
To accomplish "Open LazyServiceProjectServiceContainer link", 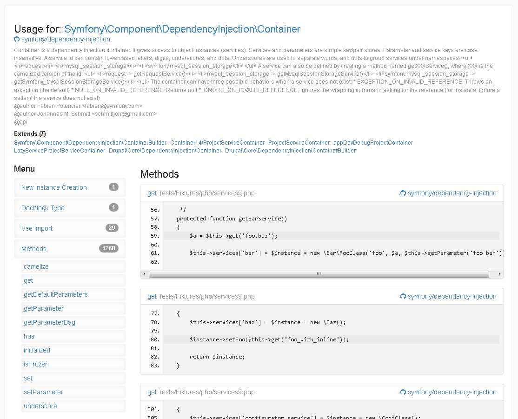I will pos(60,151).
